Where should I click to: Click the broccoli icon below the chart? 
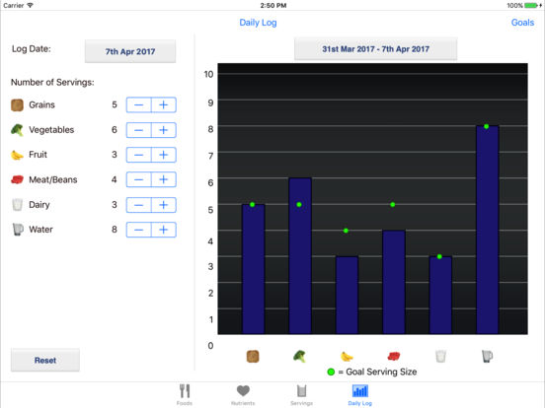(x=299, y=357)
